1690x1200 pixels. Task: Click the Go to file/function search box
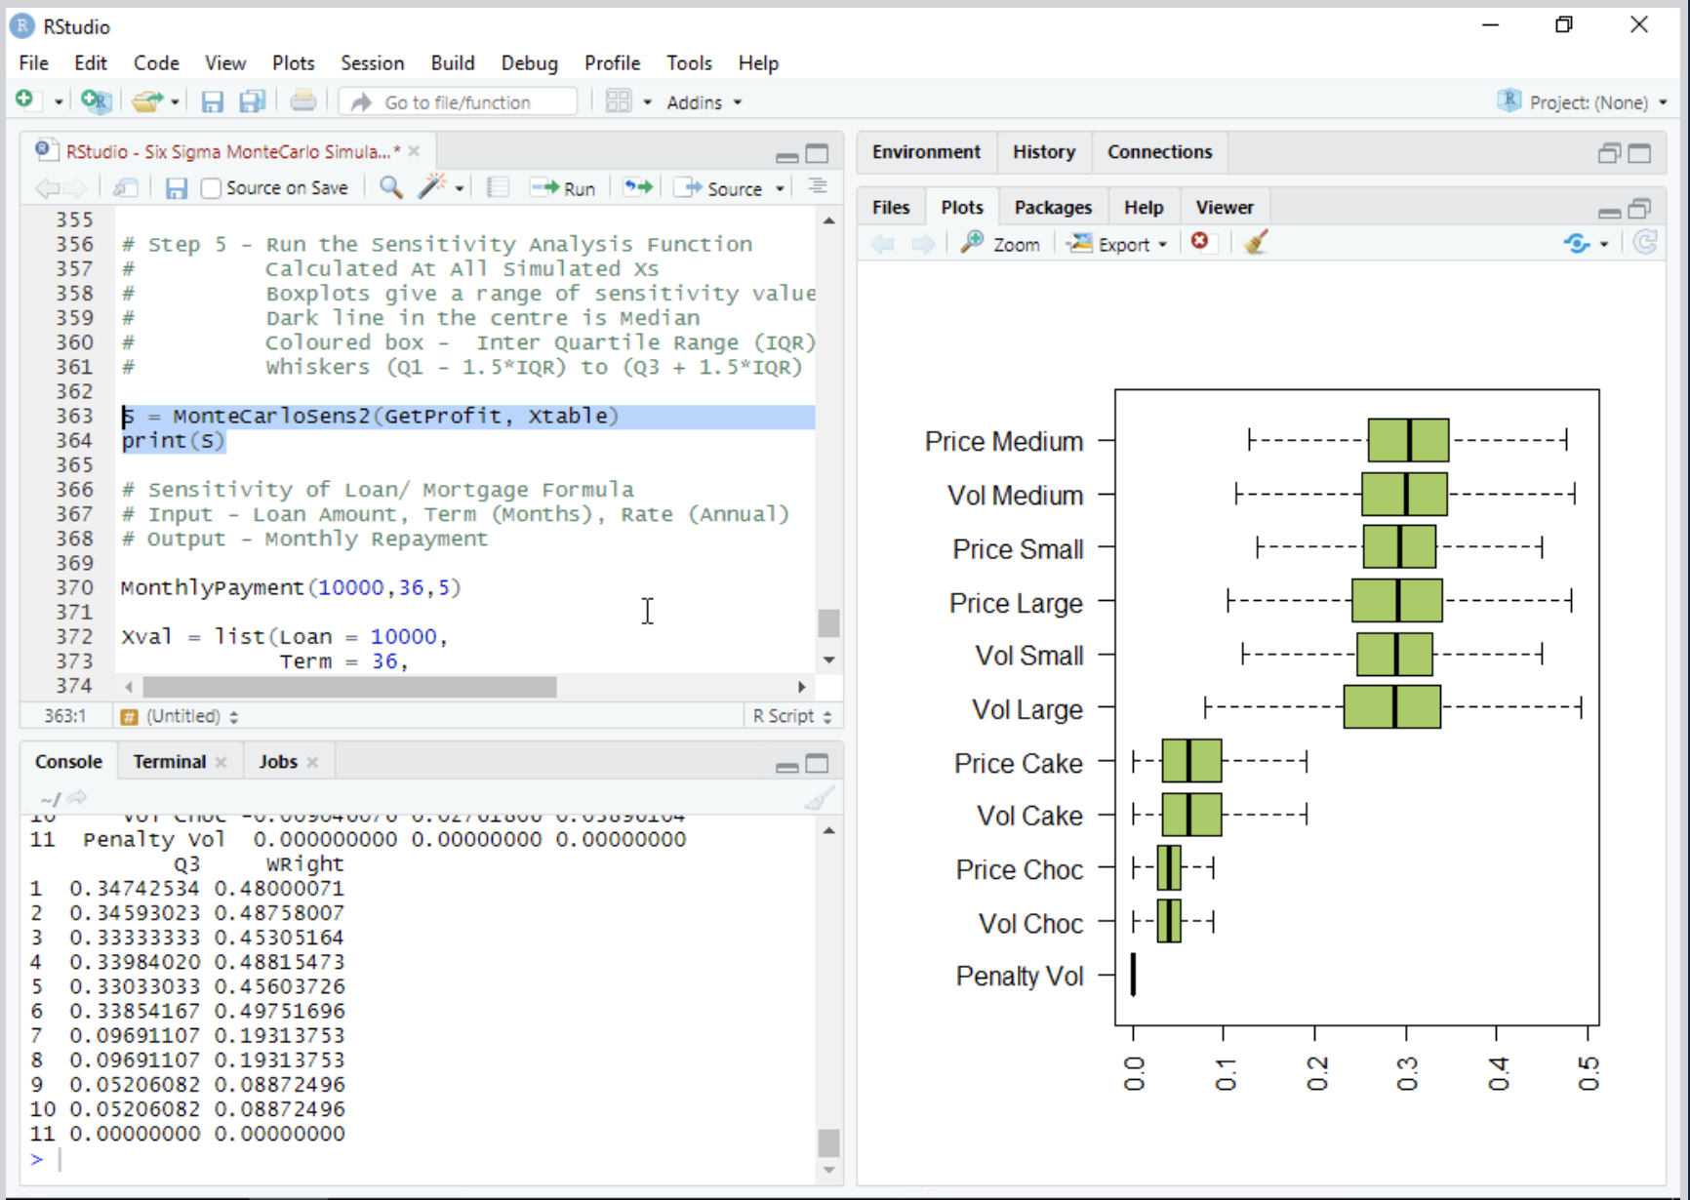pos(457,100)
